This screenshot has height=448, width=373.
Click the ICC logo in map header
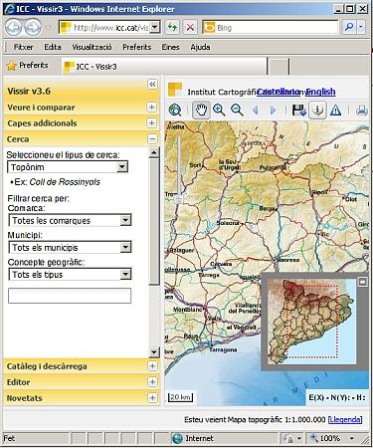click(x=175, y=90)
